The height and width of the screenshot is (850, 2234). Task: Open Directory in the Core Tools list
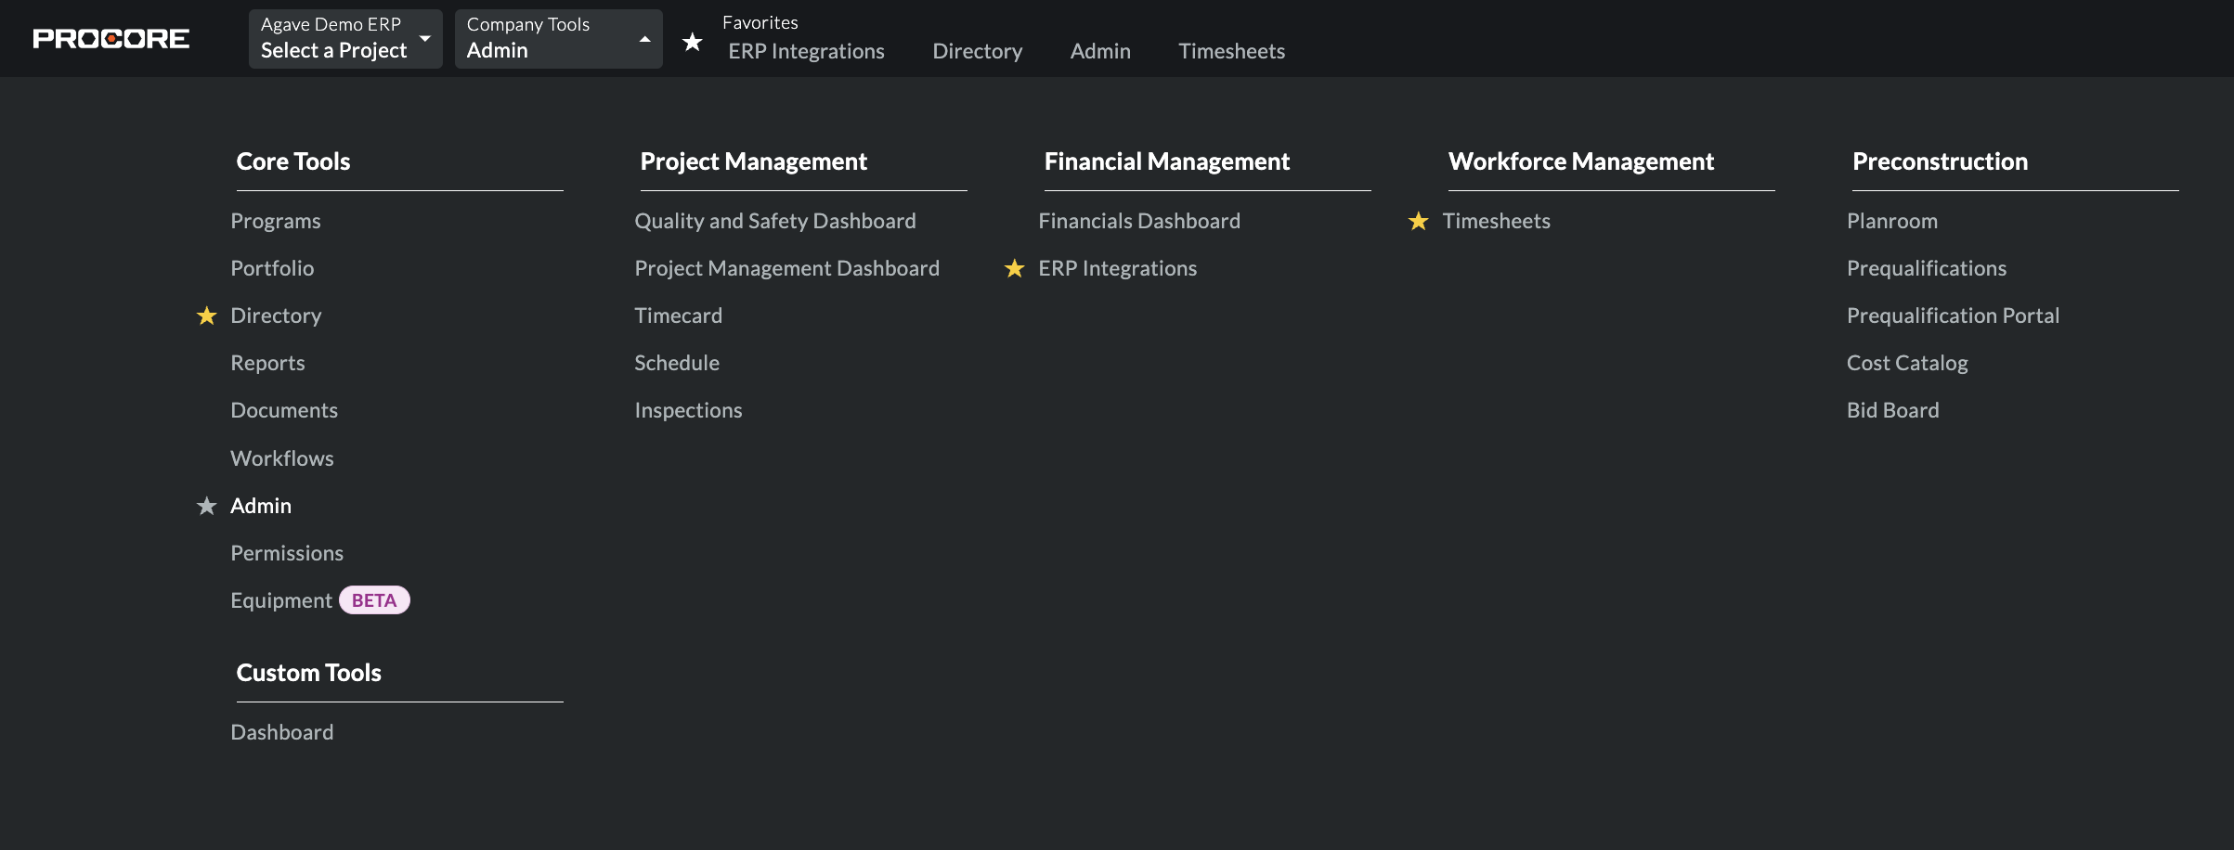(276, 316)
